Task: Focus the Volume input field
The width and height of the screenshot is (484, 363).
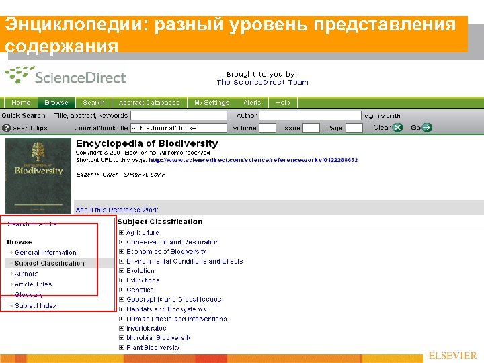Action: [268, 128]
